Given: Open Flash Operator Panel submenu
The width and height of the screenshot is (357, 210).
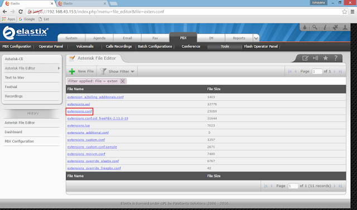Looking at the screenshot, I should pyautogui.click(x=260, y=47).
